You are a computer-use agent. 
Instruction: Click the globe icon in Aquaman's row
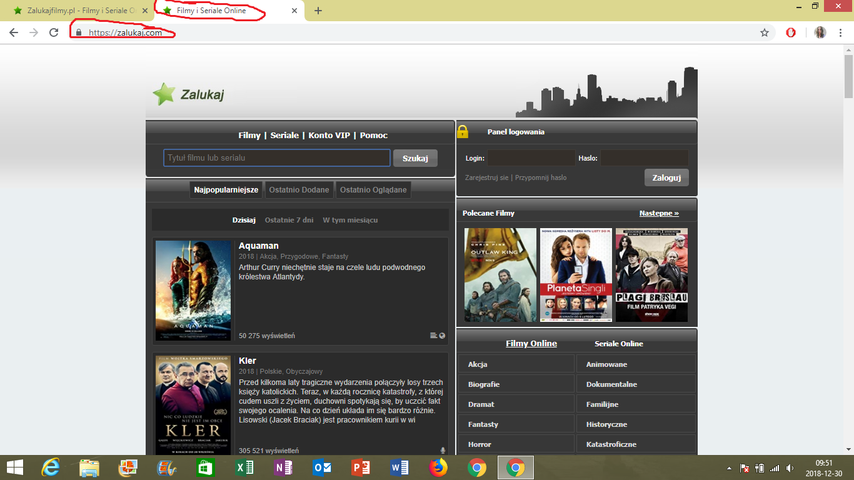click(x=443, y=336)
